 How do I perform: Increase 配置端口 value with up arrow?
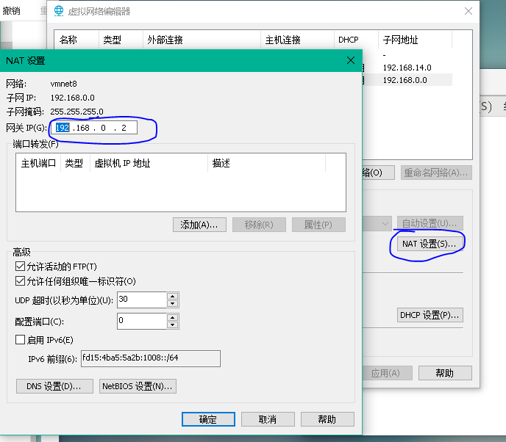coord(173,317)
